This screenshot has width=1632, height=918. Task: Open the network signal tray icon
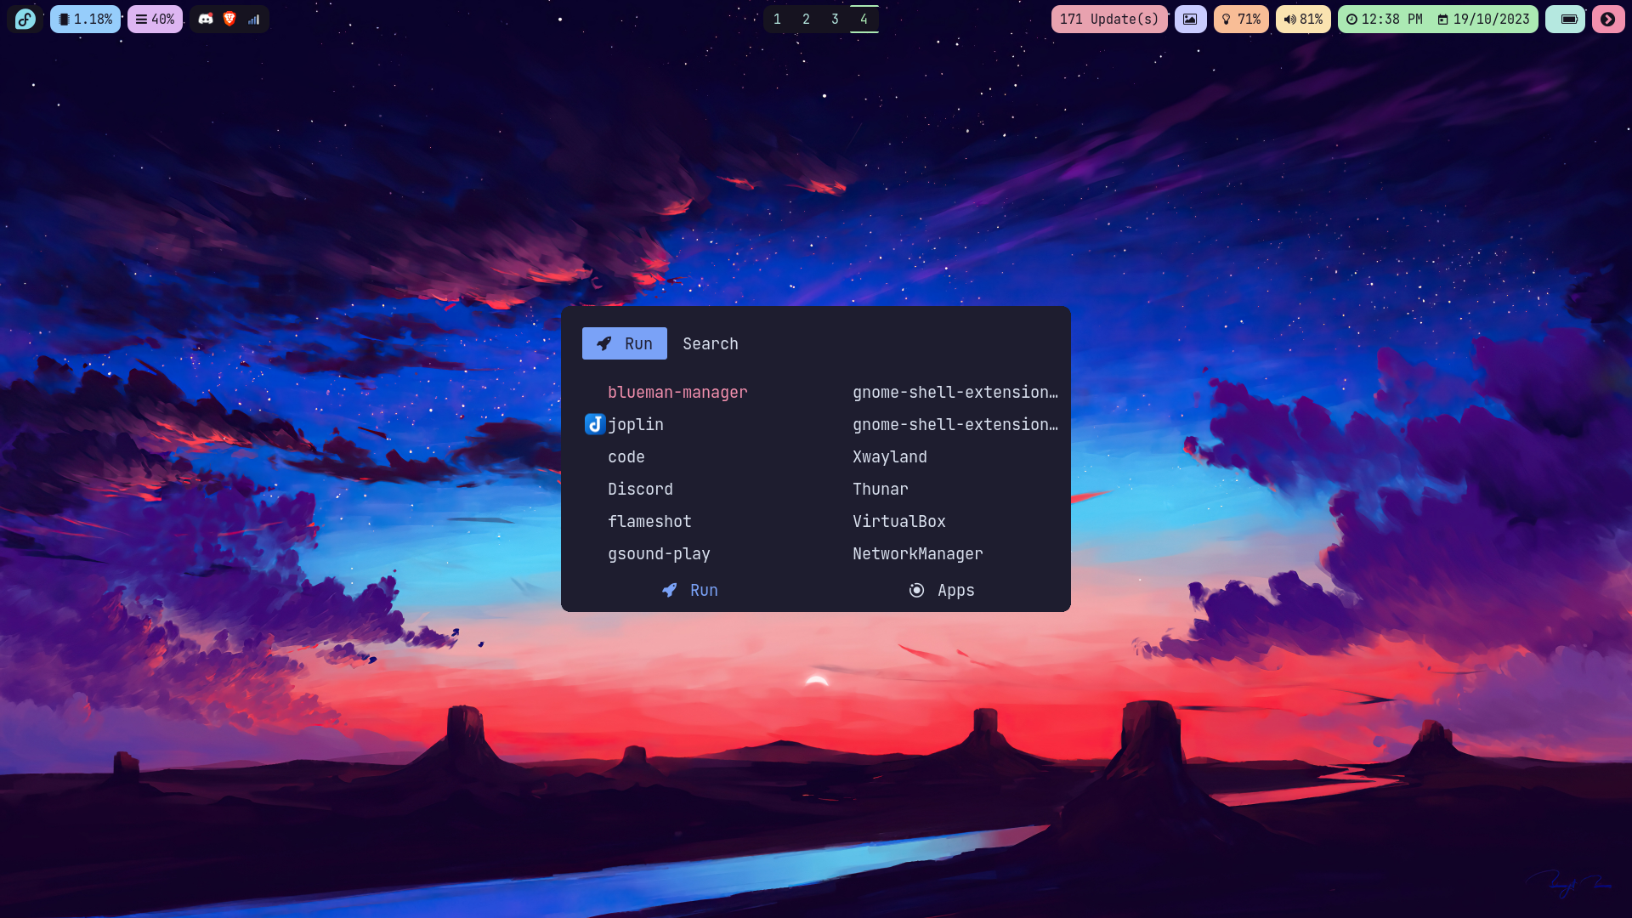[x=253, y=19]
